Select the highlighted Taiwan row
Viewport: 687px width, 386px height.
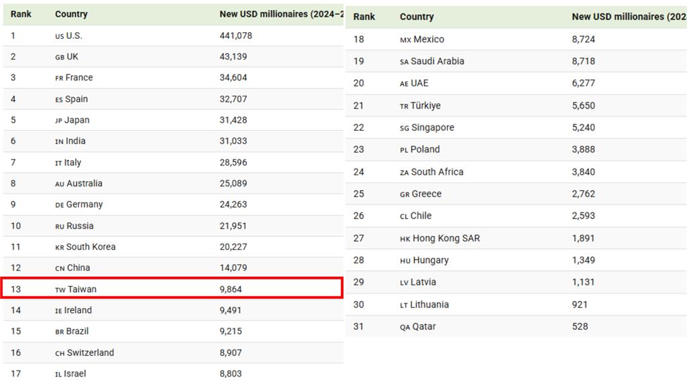[x=172, y=288]
